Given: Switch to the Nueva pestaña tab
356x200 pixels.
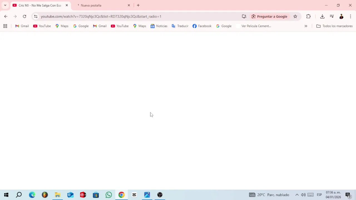Looking at the screenshot, I should 102,5.
